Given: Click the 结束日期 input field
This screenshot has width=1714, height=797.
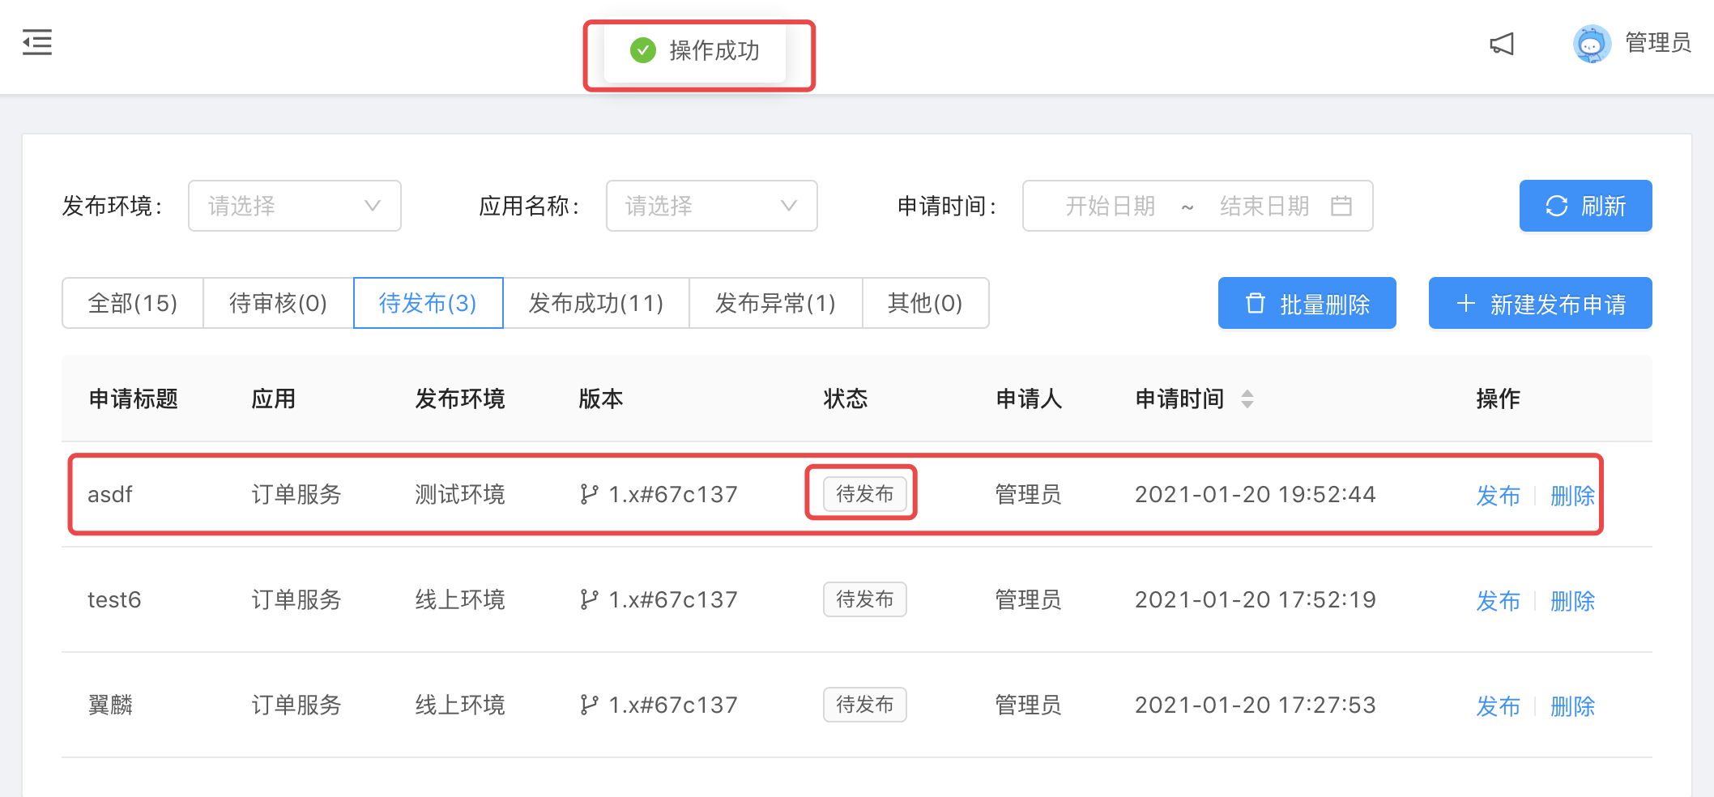Looking at the screenshot, I should pos(1264,206).
